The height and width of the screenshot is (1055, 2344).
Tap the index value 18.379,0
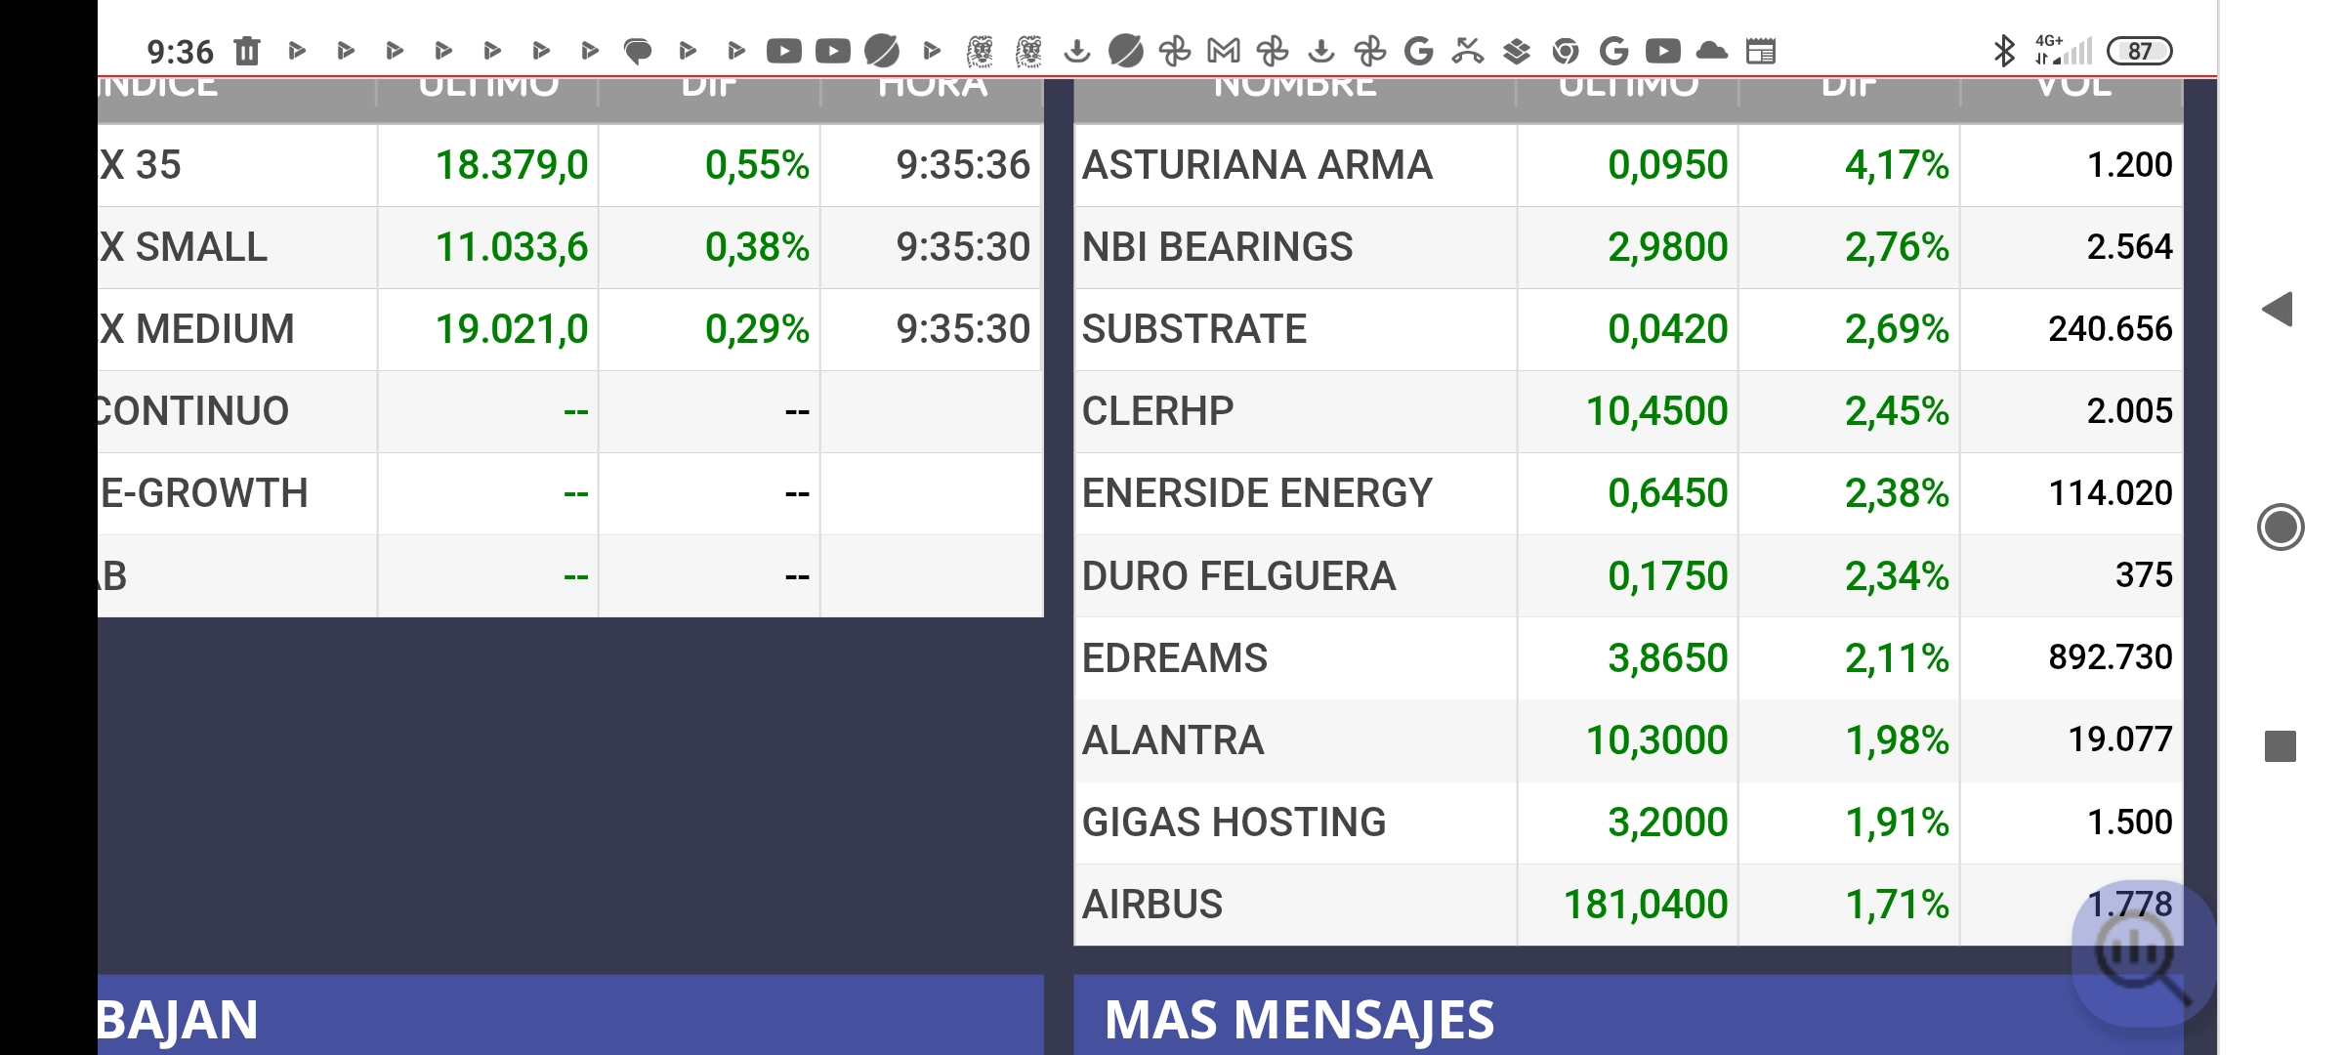pyautogui.click(x=512, y=165)
